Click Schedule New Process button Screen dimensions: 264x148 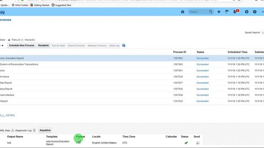click(x=21, y=46)
